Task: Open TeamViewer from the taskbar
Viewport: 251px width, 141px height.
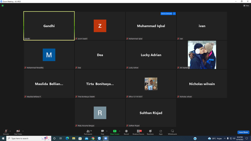Action: coord(99,138)
